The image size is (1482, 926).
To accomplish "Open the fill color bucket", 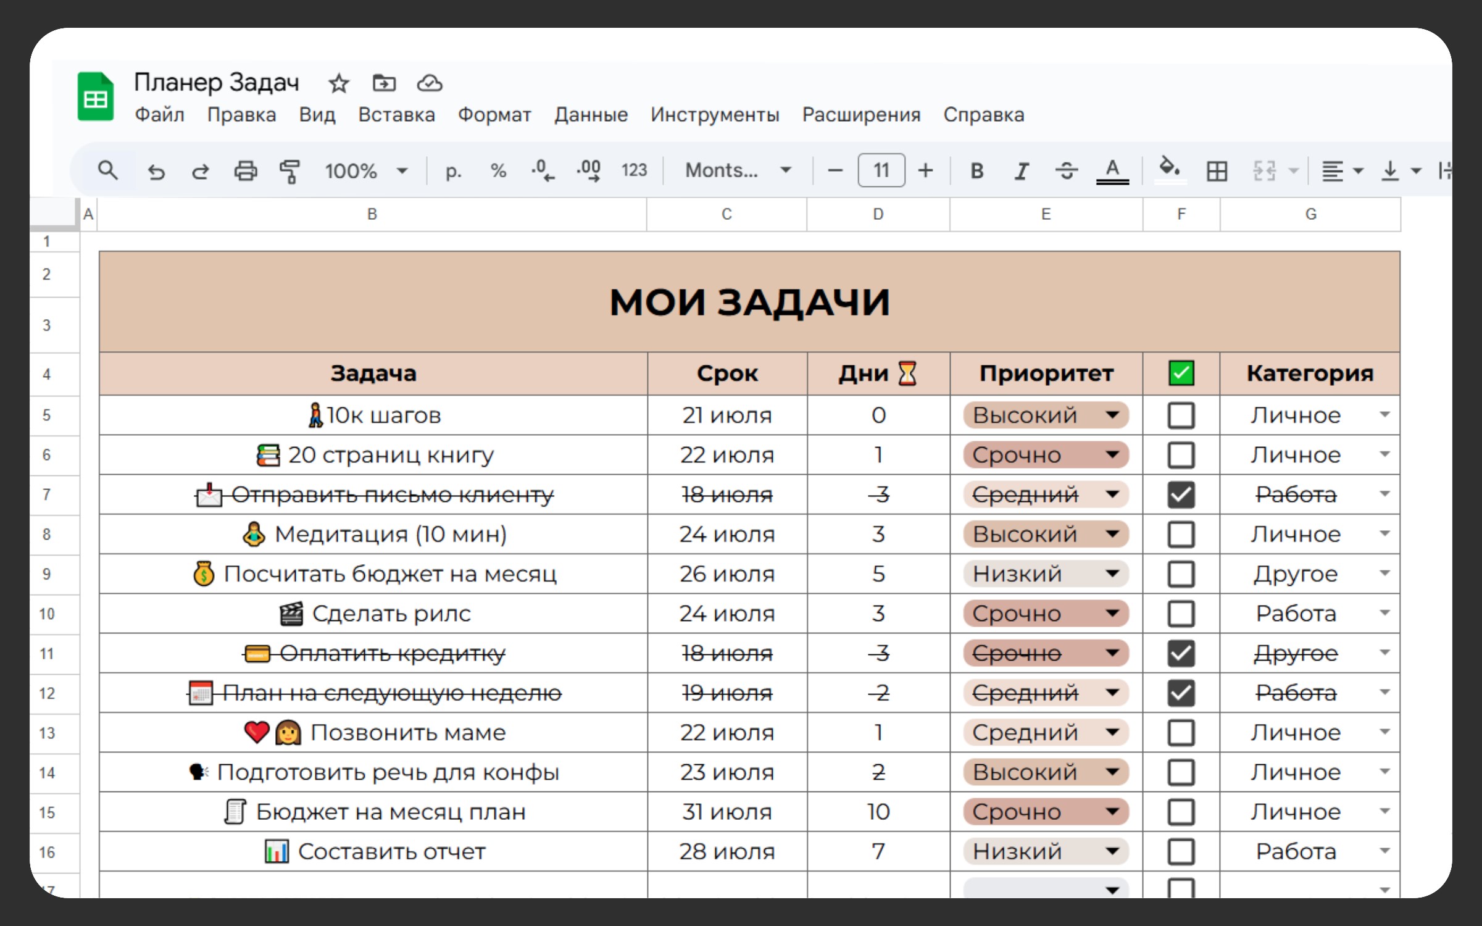I will point(1170,170).
